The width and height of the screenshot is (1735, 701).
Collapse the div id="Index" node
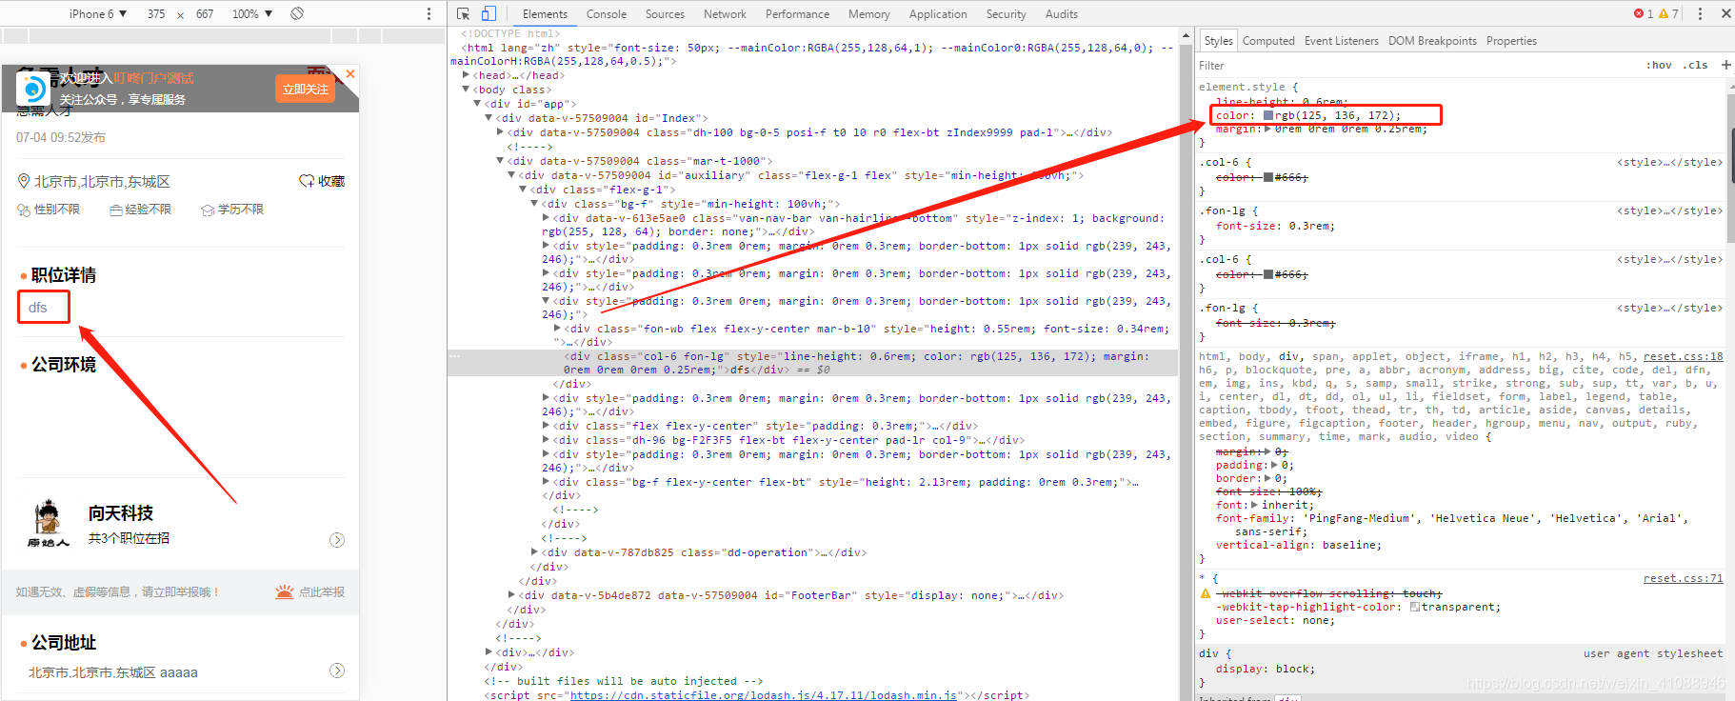coord(489,118)
